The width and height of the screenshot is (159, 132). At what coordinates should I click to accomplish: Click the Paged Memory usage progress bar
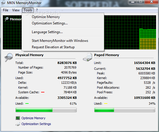(x=125, y=110)
